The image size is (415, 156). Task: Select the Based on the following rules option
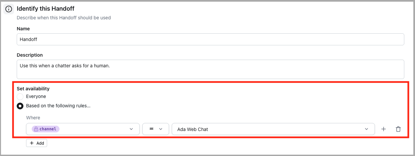click(x=20, y=106)
